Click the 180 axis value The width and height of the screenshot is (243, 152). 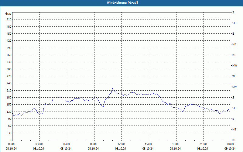[9, 98]
